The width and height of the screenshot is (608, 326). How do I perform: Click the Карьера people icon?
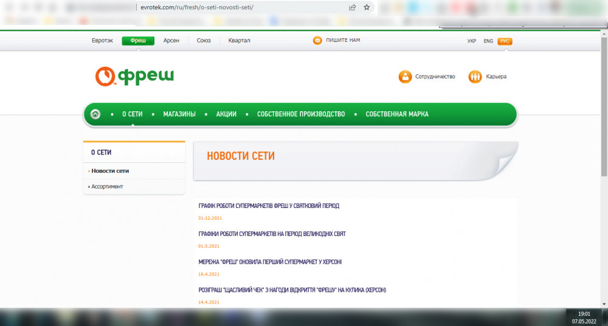(x=475, y=77)
